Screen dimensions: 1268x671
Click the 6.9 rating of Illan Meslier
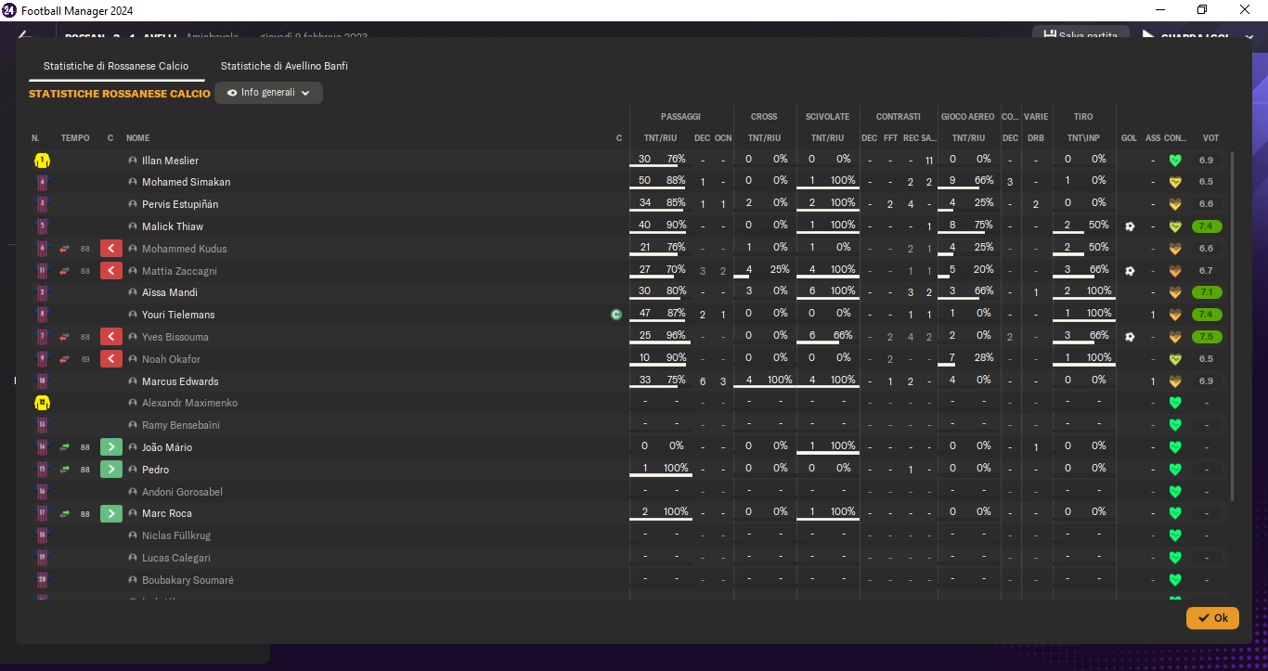pyautogui.click(x=1207, y=161)
